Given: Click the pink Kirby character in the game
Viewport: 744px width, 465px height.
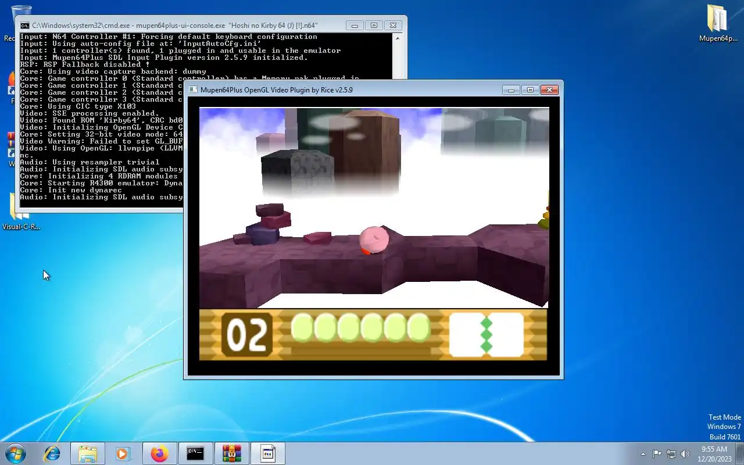Looking at the screenshot, I should tap(374, 240).
